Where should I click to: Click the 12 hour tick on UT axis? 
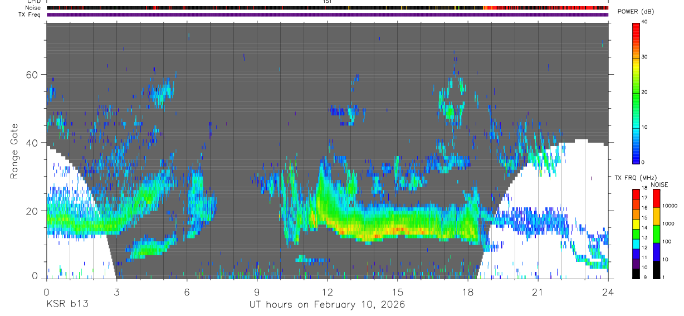[x=327, y=291]
